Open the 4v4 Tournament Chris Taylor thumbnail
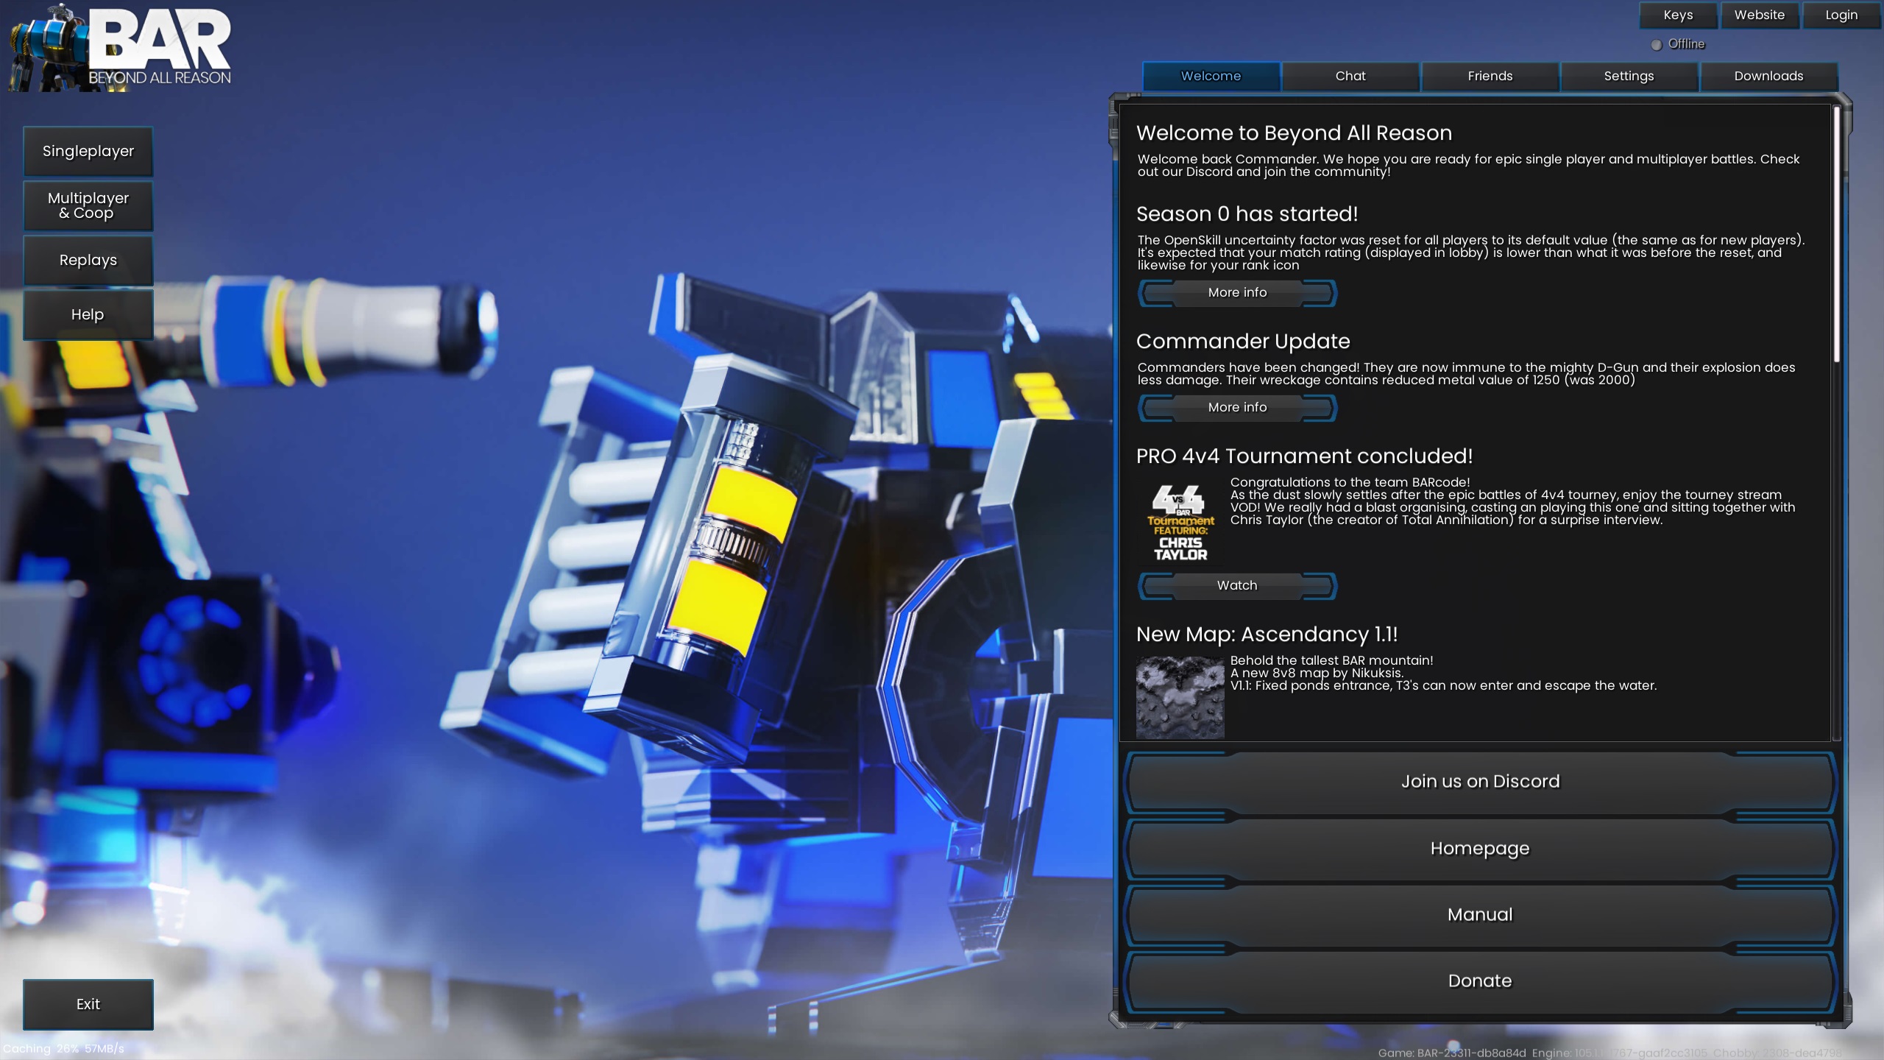Screen dimensions: 1884x1060 point(1180,523)
